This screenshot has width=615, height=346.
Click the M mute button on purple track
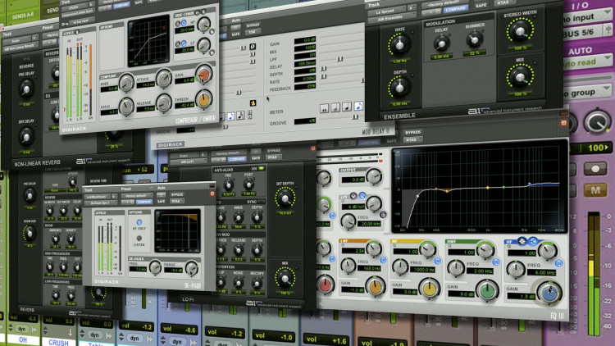point(595,191)
